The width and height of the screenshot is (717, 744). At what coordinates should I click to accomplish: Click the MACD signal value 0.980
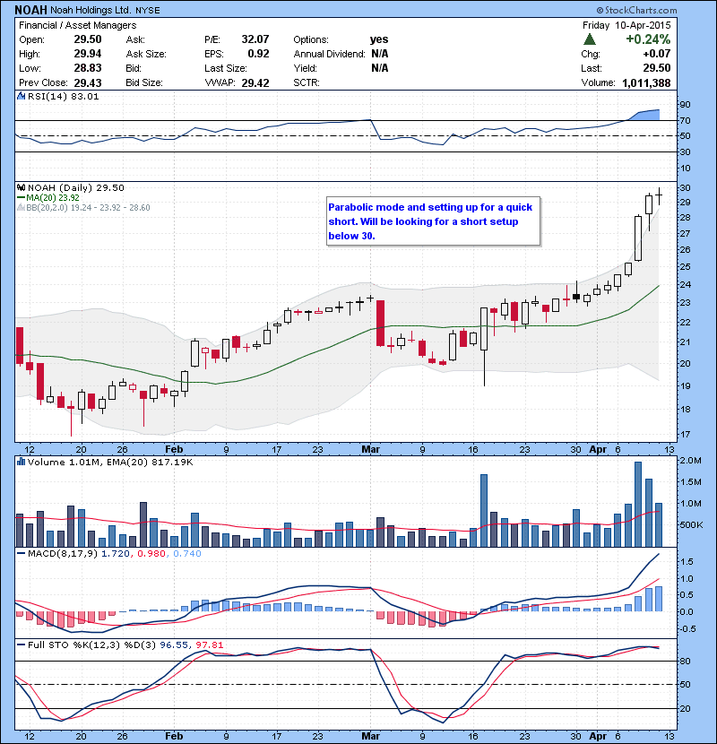click(x=151, y=553)
